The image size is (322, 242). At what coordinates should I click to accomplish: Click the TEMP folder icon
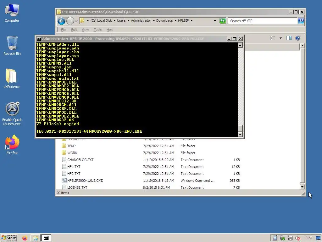click(64, 146)
